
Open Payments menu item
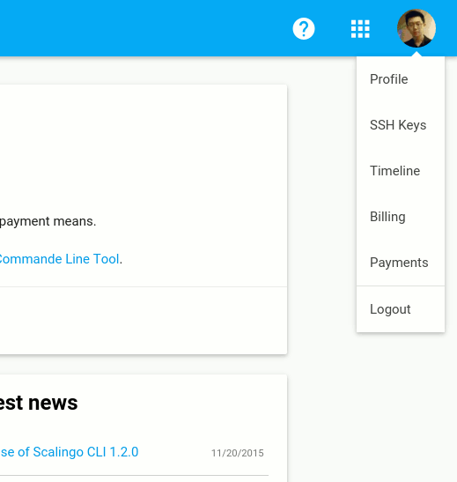point(401,263)
